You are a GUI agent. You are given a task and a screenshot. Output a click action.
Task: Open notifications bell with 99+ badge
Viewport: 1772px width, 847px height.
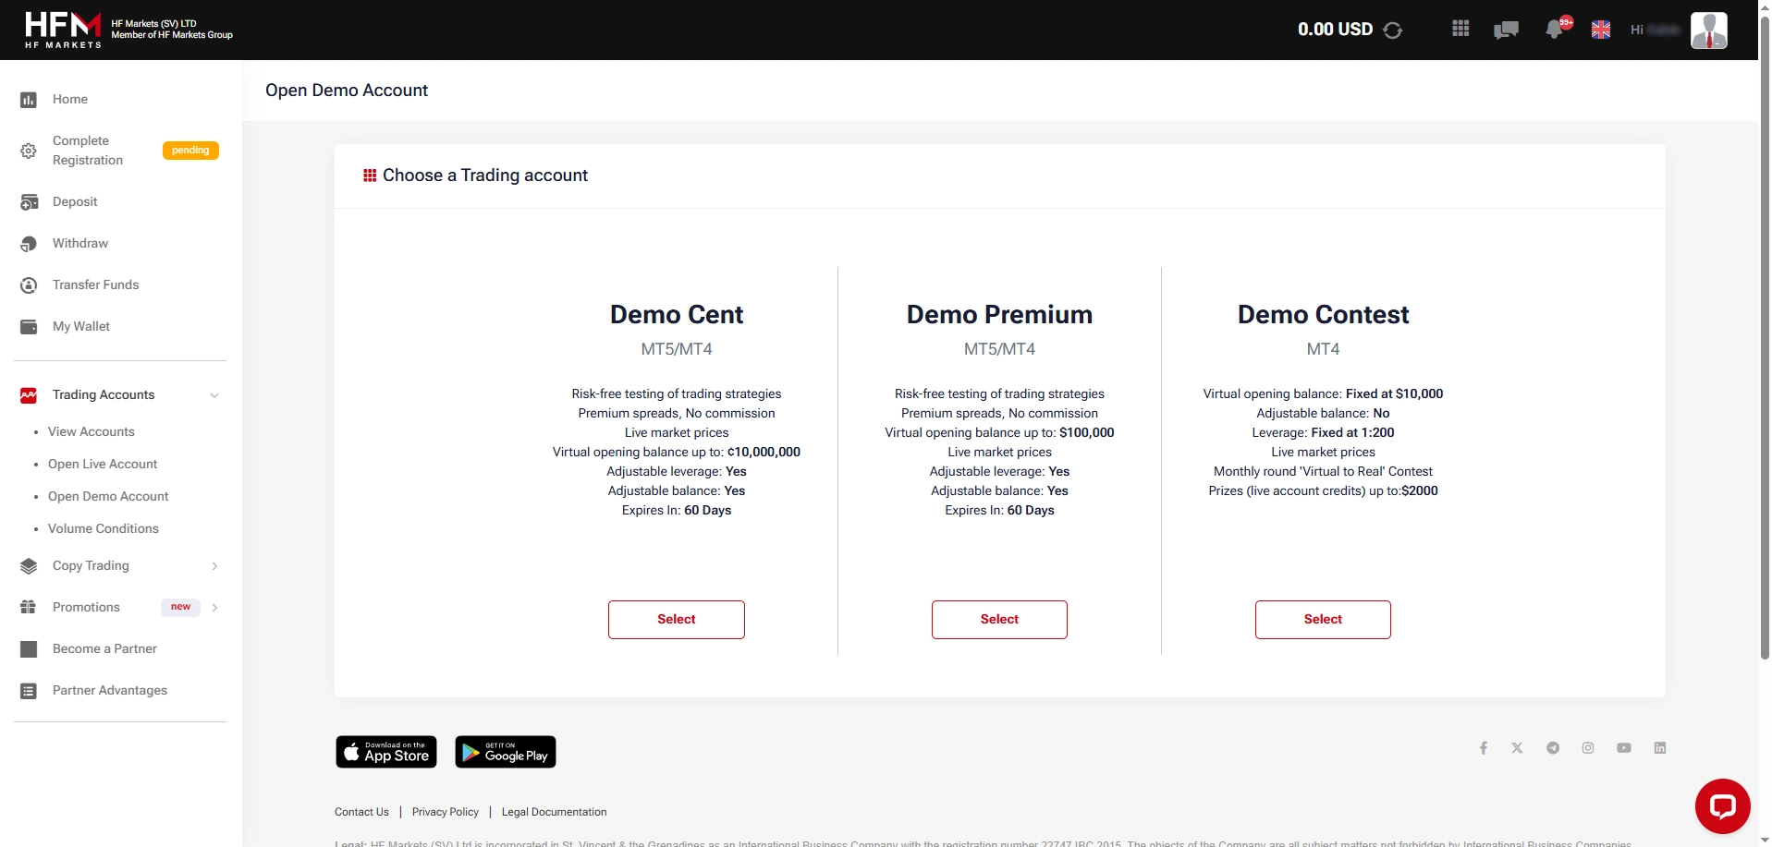pyautogui.click(x=1555, y=30)
